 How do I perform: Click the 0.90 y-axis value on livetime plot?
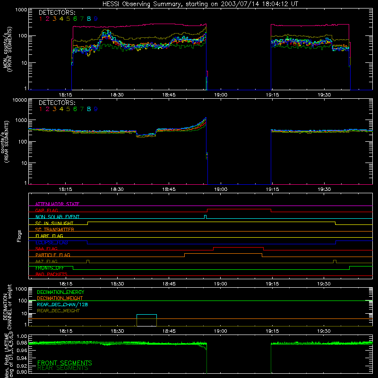(22, 372)
